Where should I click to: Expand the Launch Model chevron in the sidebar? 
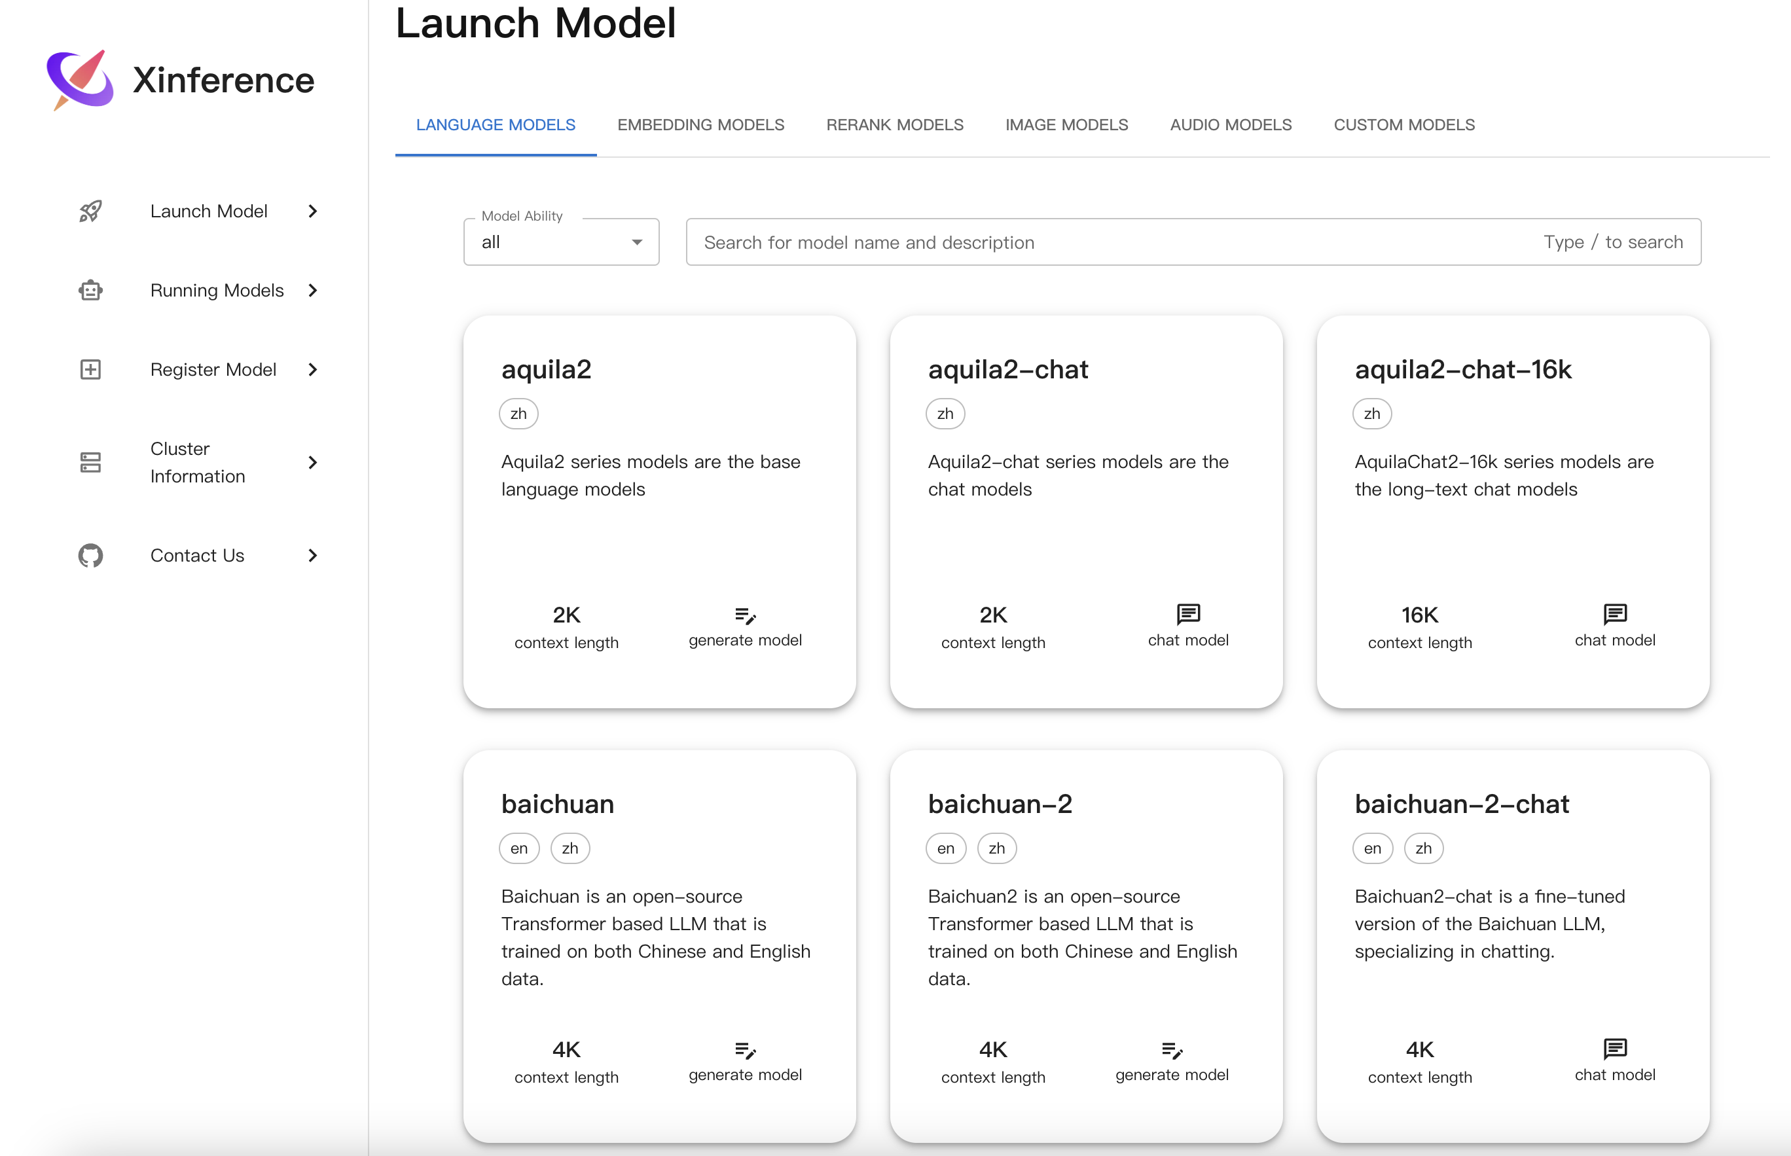click(313, 211)
